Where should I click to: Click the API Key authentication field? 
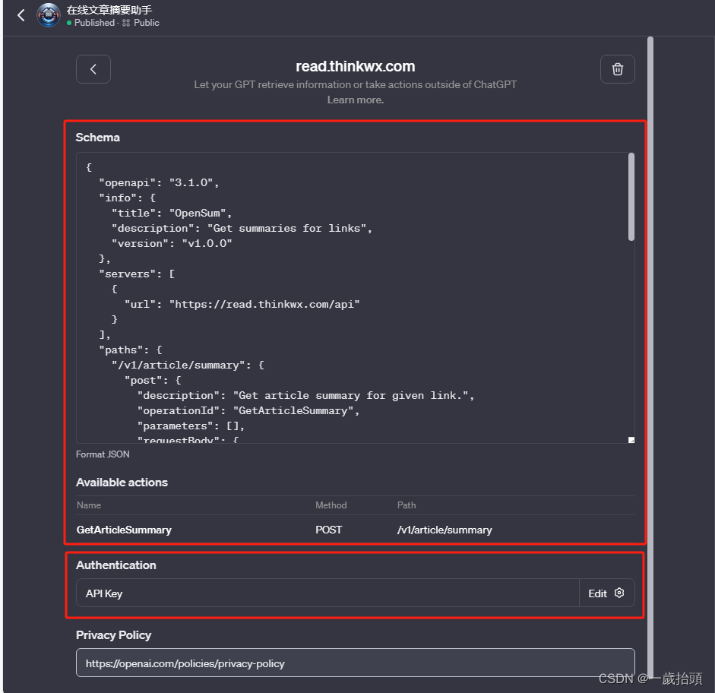pos(327,593)
